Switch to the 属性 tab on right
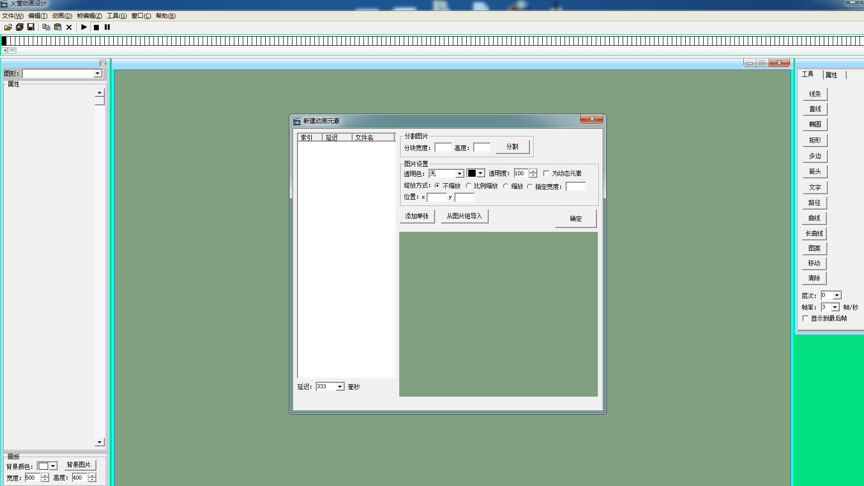Image resolution: width=864 pixels, height=486 pixels. 832,75
